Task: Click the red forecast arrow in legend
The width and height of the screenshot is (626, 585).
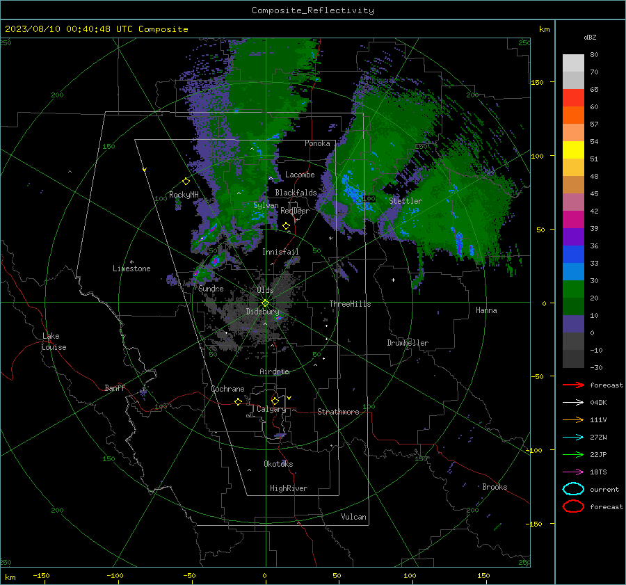Action: coord(573,385)
